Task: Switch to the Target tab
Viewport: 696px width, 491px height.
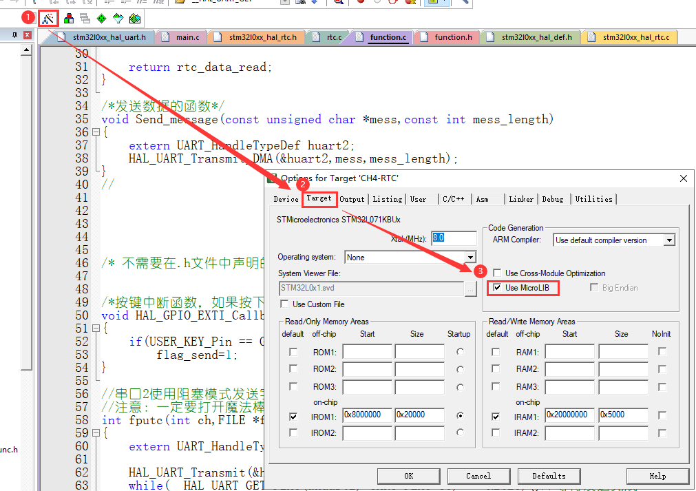Action: [x=319, y=198]
